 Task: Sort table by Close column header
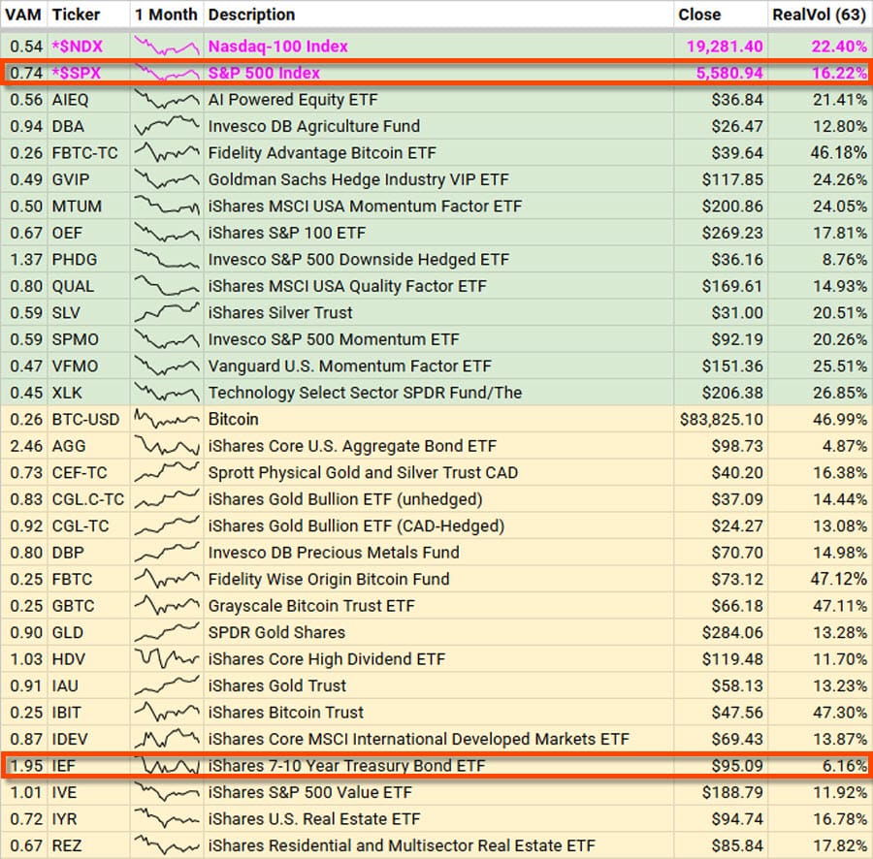click(x=699, y=15)
